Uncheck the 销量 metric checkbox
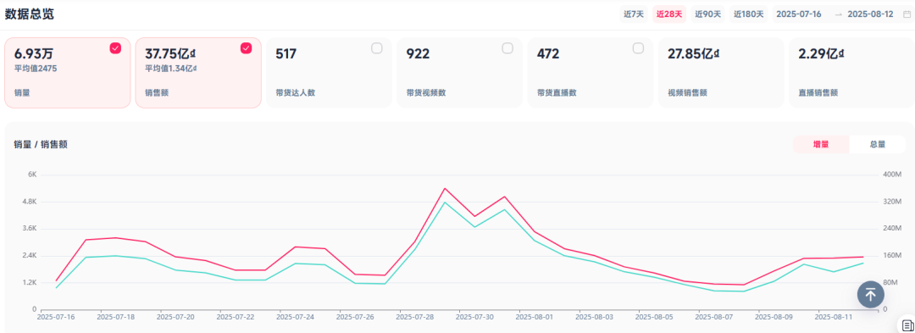This screenshot has height=333, width=915. point(115,47)
